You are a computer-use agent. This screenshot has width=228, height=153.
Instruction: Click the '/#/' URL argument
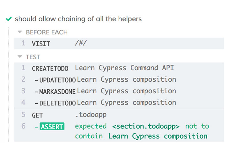pyautogui.click(x=80, y=44)
